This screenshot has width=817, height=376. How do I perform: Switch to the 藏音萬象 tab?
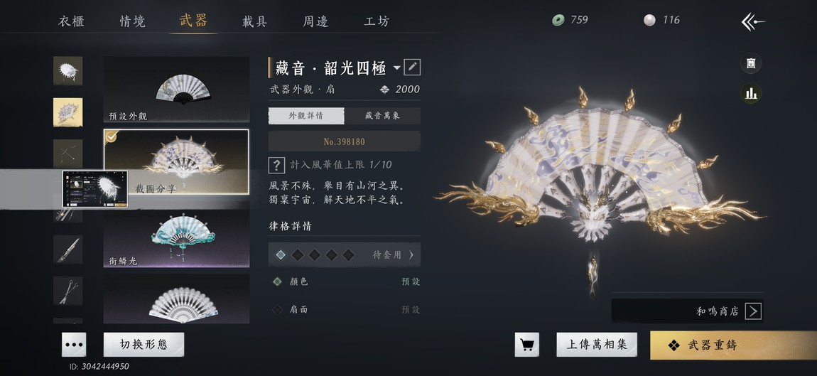pos(382,116)
